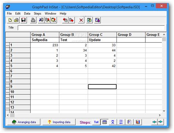The image size is (174, 133).
Task: Click the Open file toolbar icon
Action: click(17, 20)
